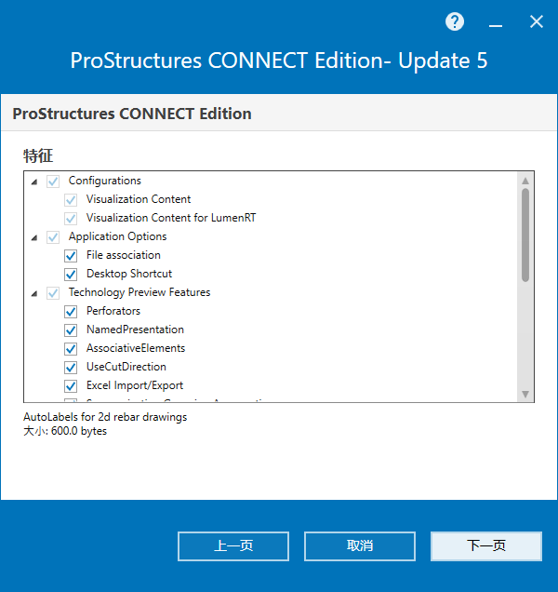Uncheck the File association checkbox

tap(71, 256)
